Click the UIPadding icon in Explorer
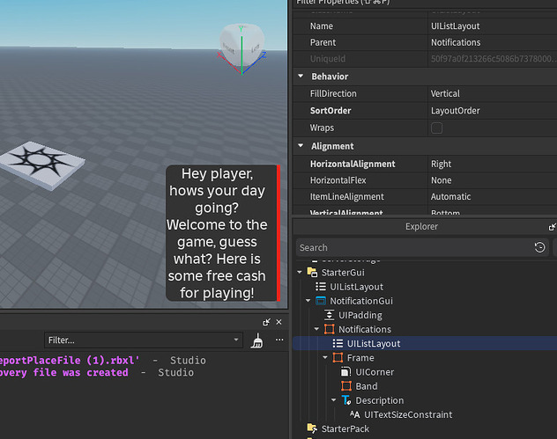 tap(330, 315)
